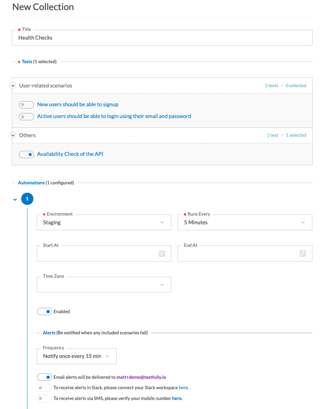Collapse automation 1 using the blue chevron
This screenshot has width=320, height=409.
pos(15,200)
